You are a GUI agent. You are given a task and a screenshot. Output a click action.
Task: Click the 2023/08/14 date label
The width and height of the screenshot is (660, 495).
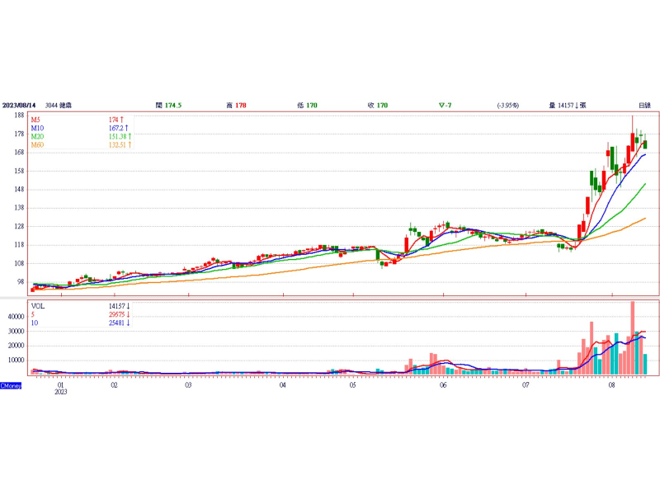(21, 106)
